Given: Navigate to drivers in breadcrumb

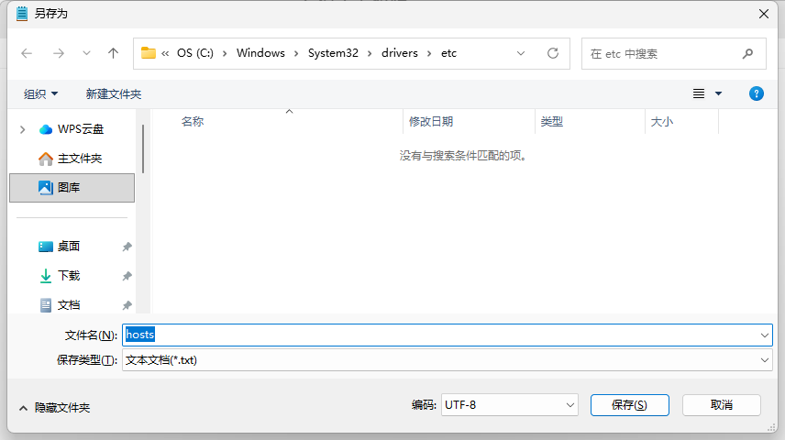Looking at the screenshot, I should tap(400, 53).
